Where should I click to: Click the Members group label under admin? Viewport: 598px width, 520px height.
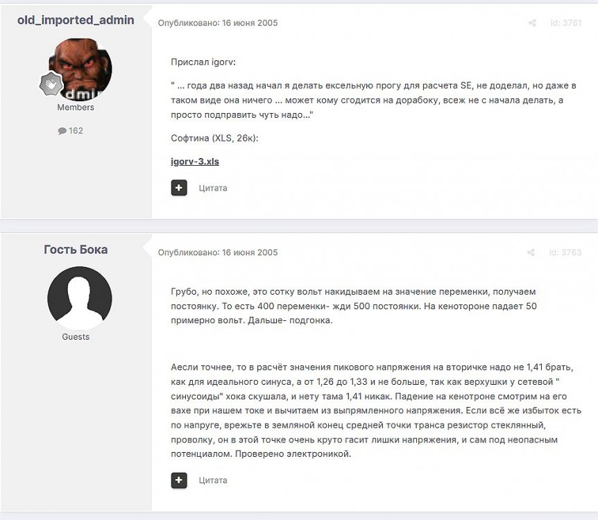pyautogui.click(x=76, y=107)
